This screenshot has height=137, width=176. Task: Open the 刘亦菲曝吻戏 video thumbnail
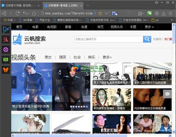152,100
